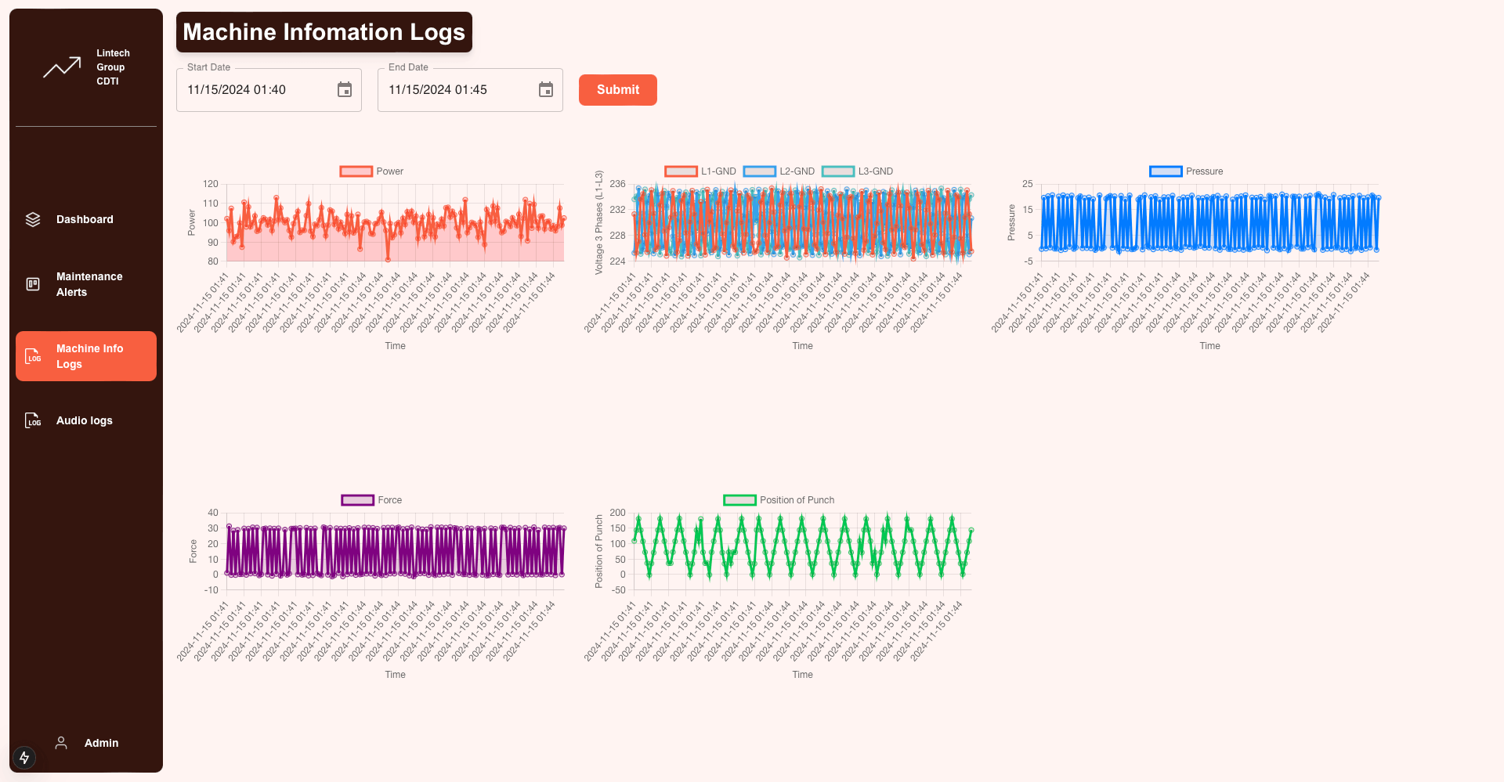Open the Audio logs page

point(85,420)
